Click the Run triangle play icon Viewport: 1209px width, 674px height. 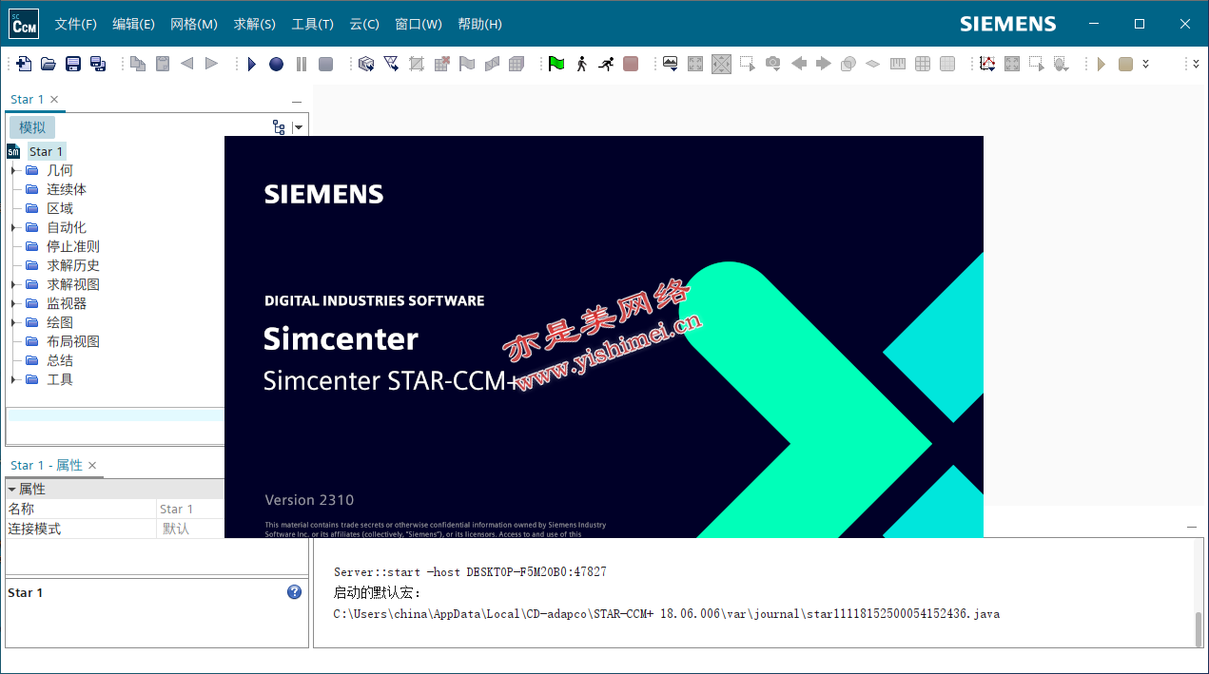252,64
